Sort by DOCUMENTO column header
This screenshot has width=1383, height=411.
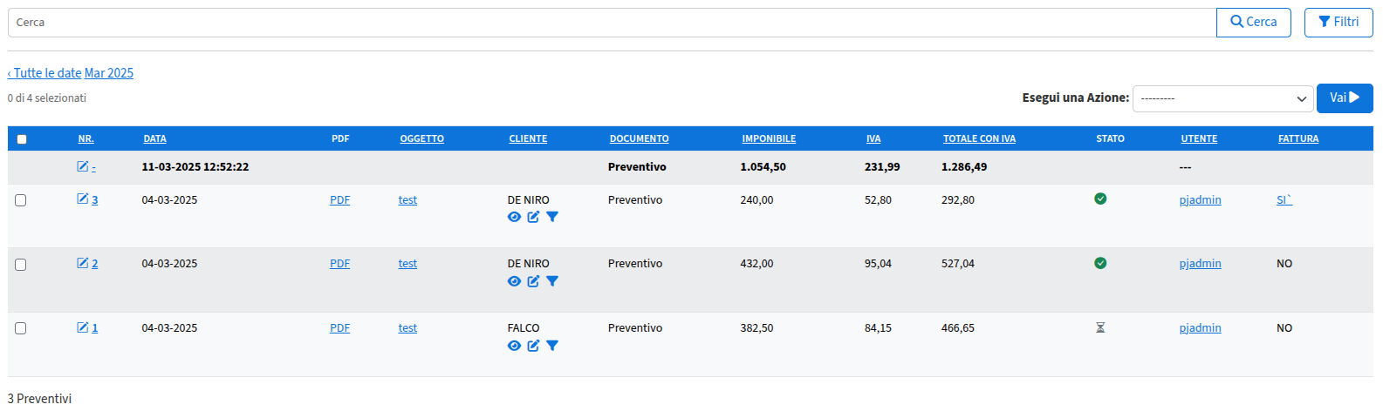tap(640, 138)
